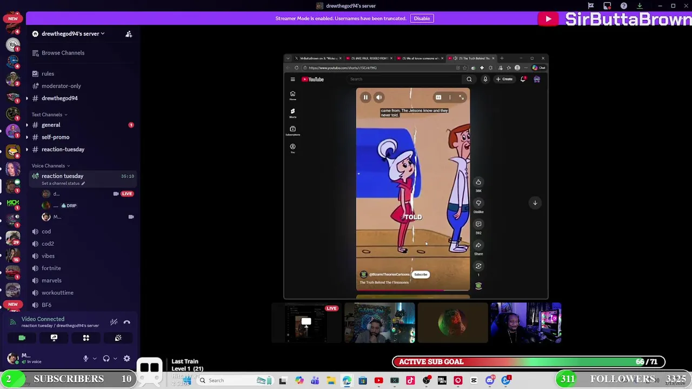Switch to 'We all know someone' tab
The height and width of the screenshot is (389, 692).
click(420, 58)
